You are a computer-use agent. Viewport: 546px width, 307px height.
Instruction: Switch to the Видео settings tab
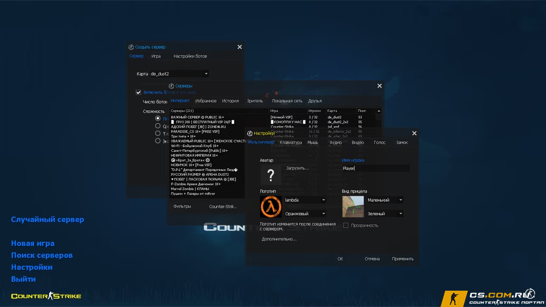pos(358,142)
